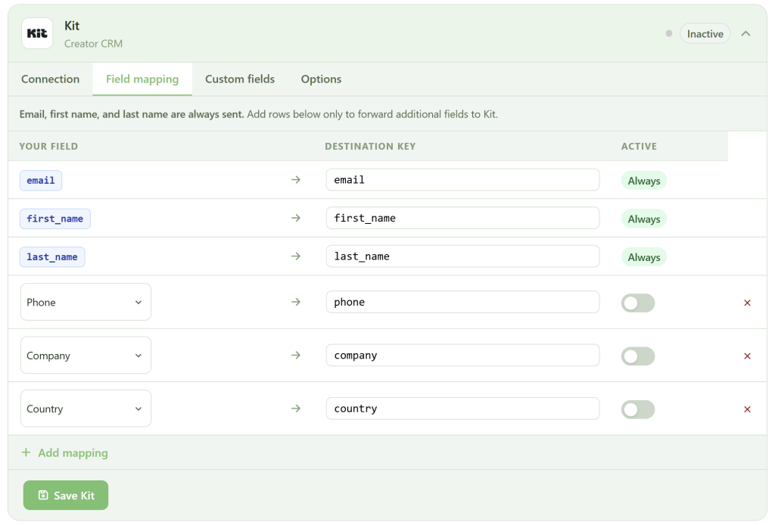The width and height of the screenshot is (775, 525).
Task: Edit the phone destination key field
Action: 462,302
